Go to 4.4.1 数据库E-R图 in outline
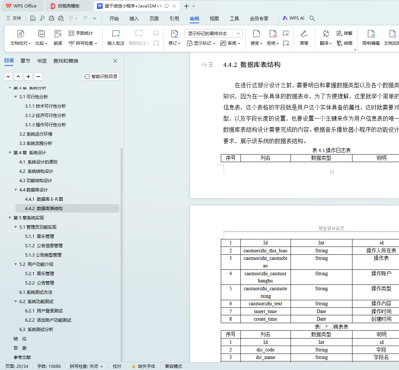Image resolution: width=399 pixels, height=370 pixels. (44, 199)
